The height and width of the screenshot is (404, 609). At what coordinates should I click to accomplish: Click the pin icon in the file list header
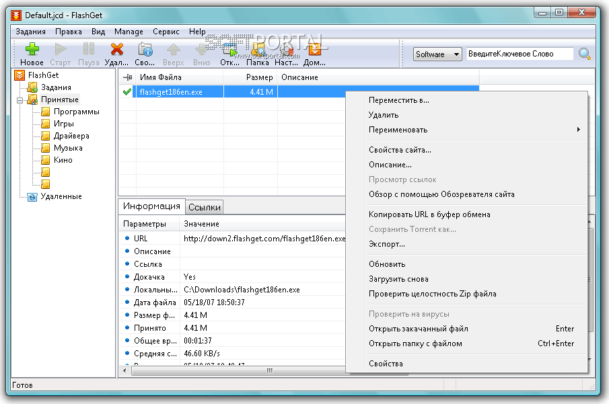(x=127, y=77)
